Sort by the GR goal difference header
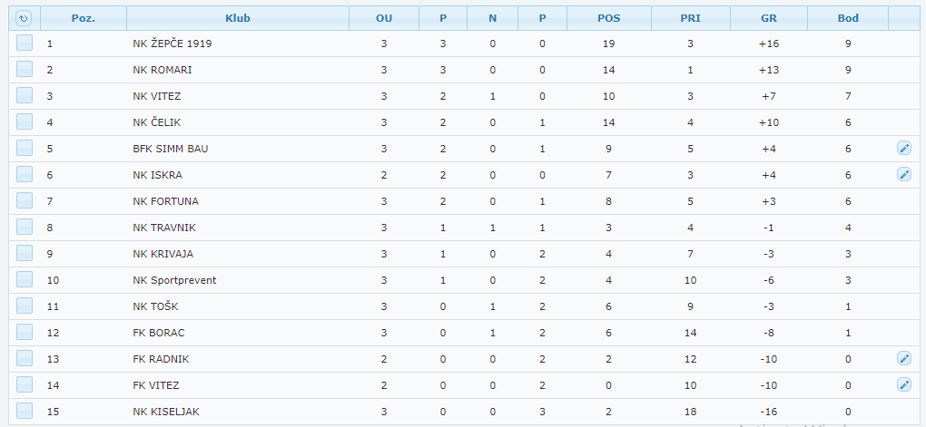Image resolution: width=926 pixels, height=427 pixels. point(770,18)
